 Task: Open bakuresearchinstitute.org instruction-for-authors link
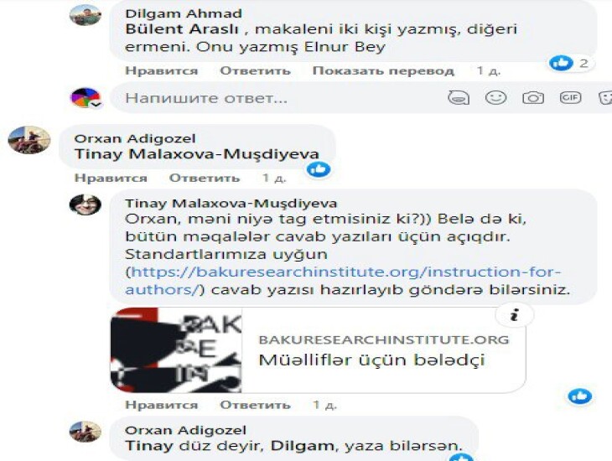coord(343,281)
